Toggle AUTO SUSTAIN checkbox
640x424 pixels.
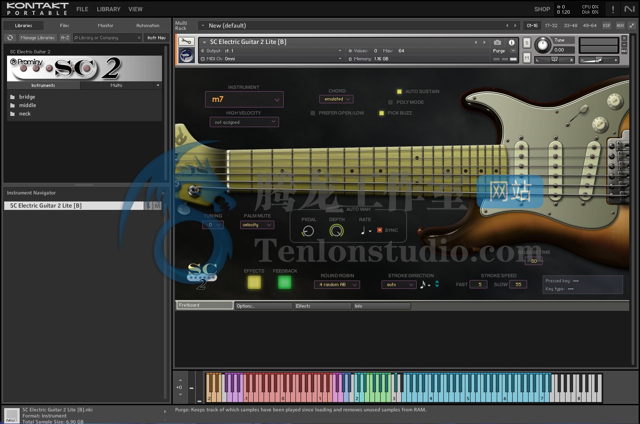399,92
